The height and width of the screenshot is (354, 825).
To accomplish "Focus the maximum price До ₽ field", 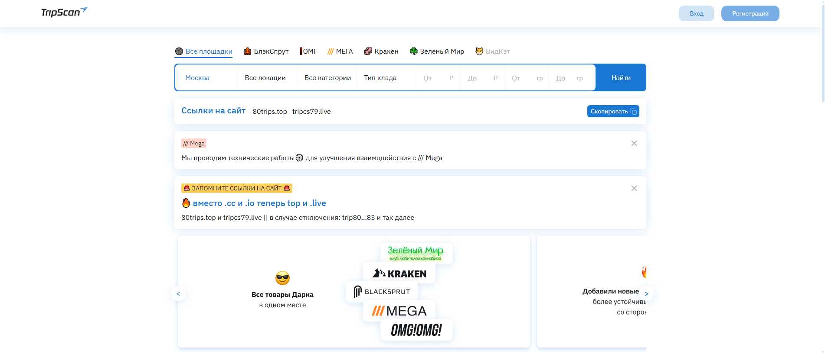I will 482,78.
